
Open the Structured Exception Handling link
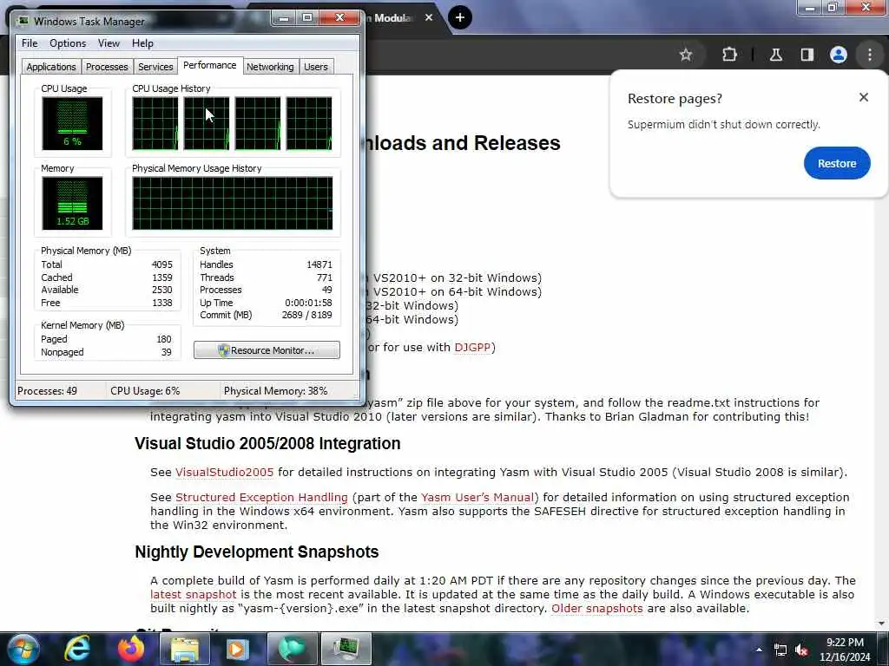coord(261,497)
